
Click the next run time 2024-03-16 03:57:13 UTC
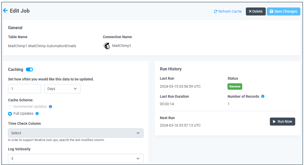pos(180,125)
